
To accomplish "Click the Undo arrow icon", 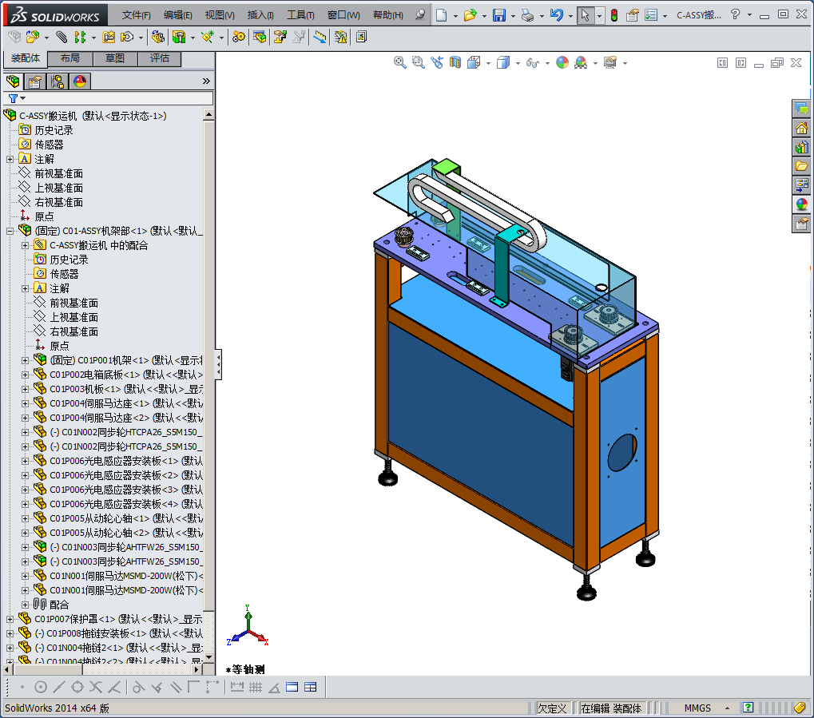I will [x=556, y=15].
